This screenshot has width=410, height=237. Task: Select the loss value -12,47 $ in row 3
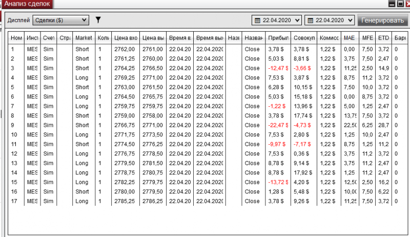pyautogui.click(x=278, y=68)
